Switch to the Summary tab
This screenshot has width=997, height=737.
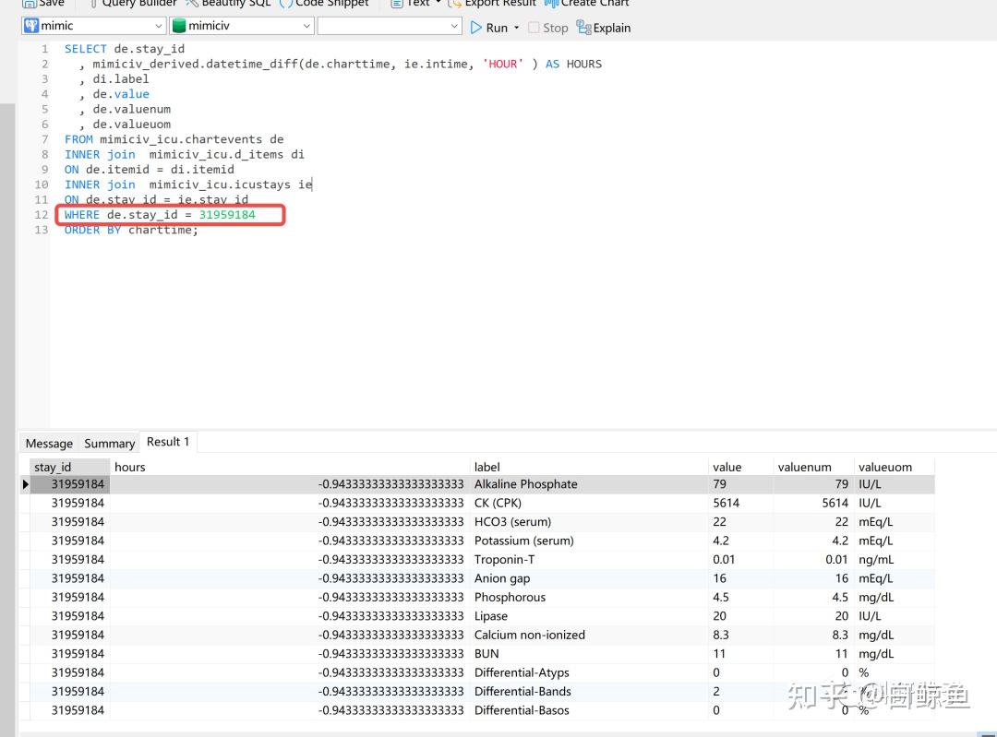[109, 444]
